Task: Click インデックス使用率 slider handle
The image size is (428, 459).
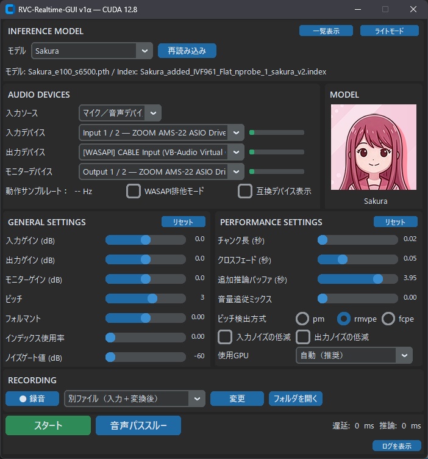Action: point(110,338)
